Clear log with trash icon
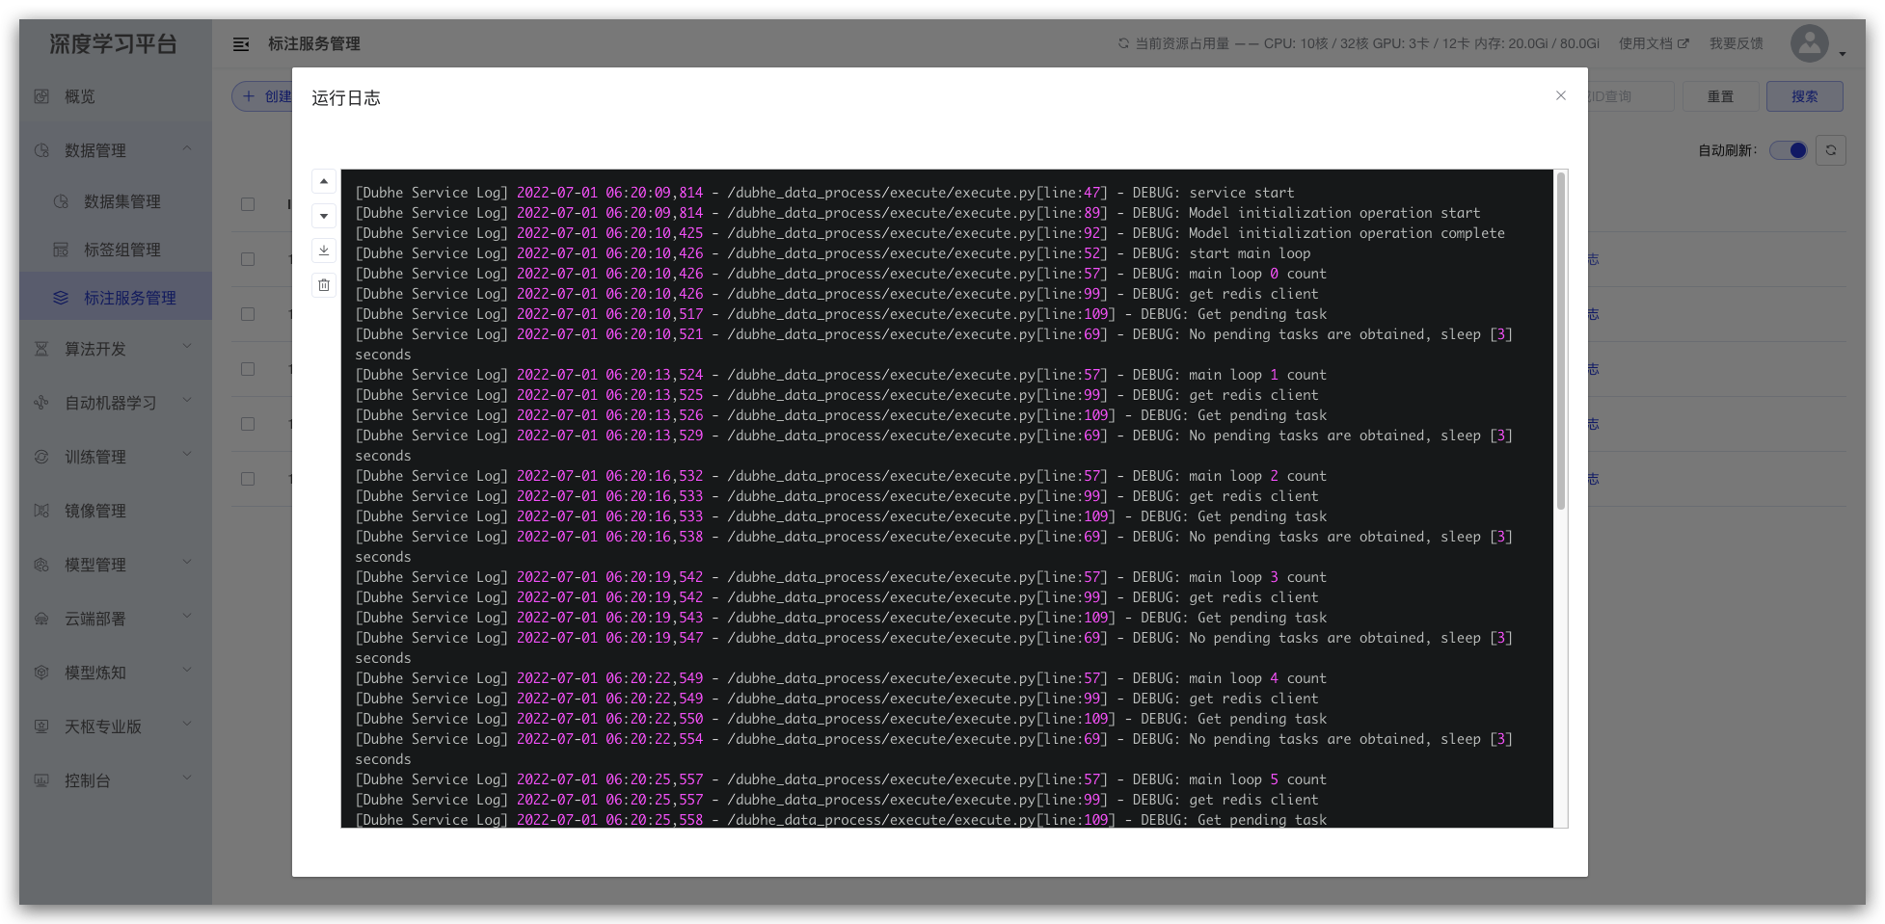1885x924 pixels. coord(324,285)
